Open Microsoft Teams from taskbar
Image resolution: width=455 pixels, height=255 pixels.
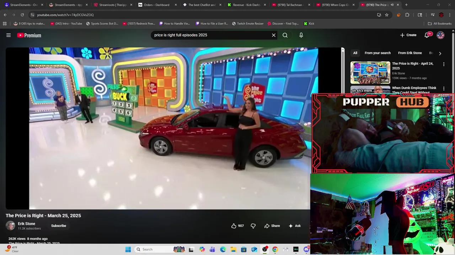(212, 249)
